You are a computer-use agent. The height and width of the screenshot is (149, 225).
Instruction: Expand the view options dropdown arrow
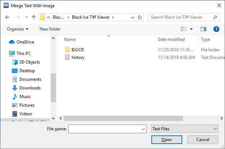coord(191,29)
